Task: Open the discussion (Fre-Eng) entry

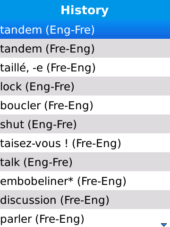Action: click(x=85, y=200)
